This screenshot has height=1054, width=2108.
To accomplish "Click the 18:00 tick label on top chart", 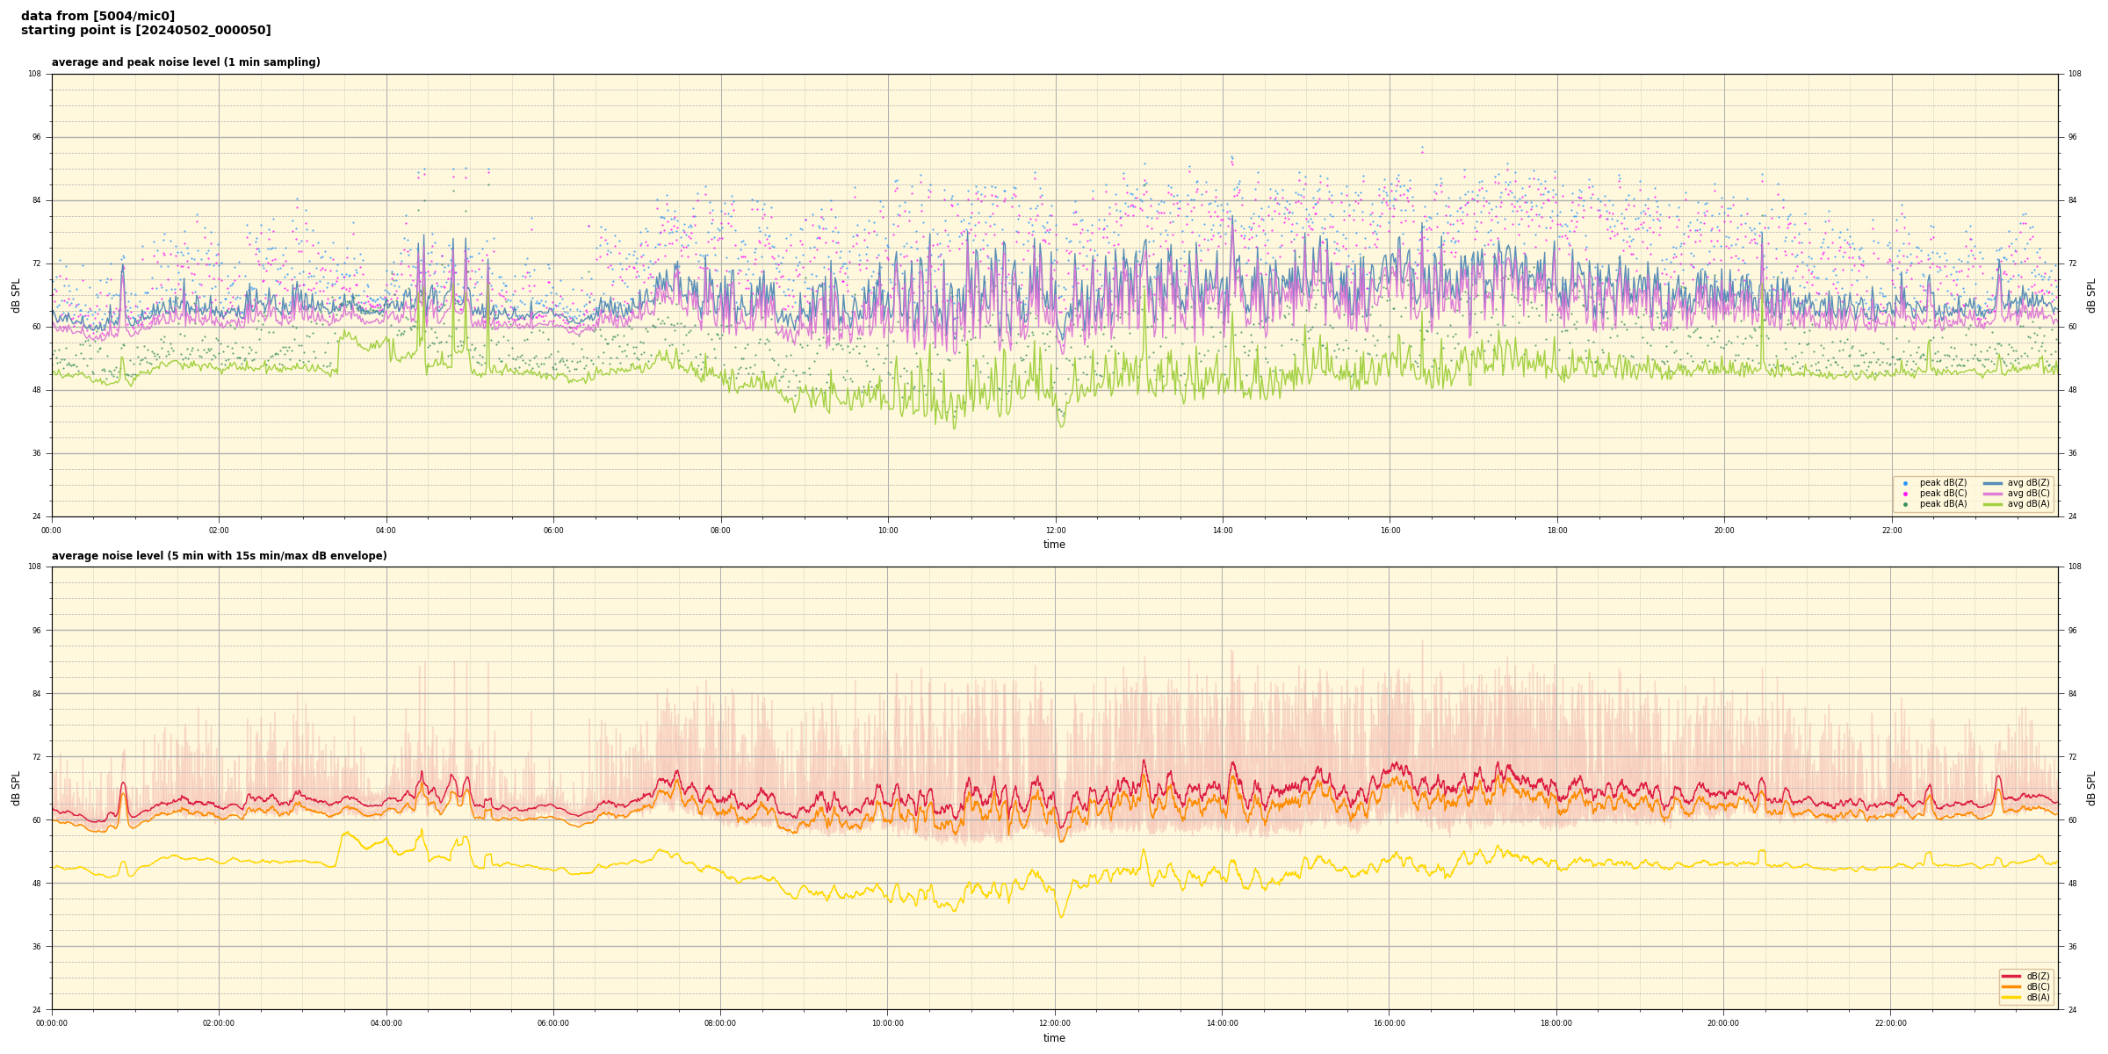I will point(1557,531).
